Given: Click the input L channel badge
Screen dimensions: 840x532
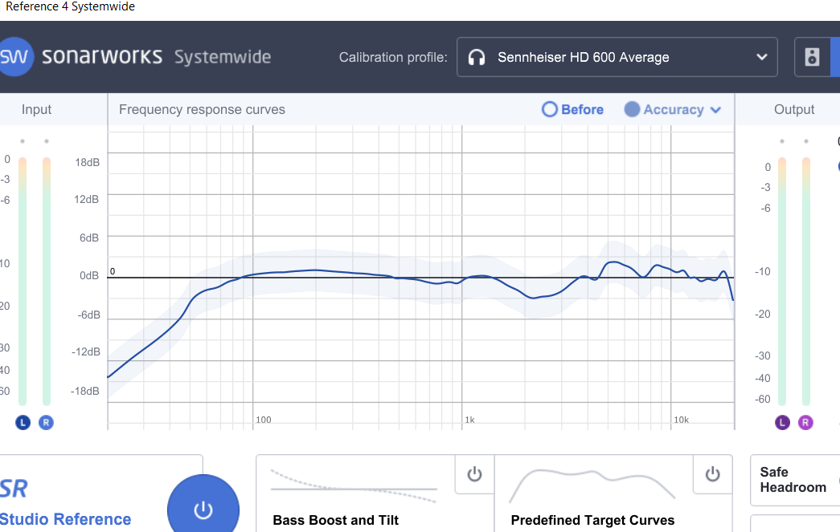Looking at the screenshot, I should click(x=23, y=422).
